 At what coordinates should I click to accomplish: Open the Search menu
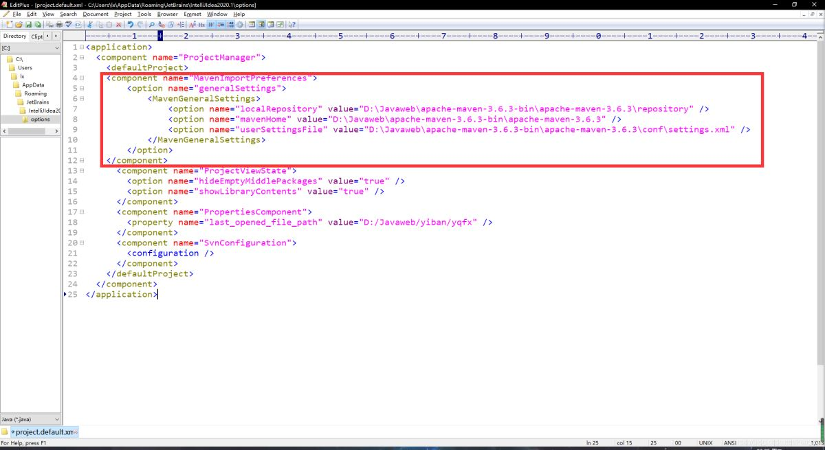pyautogui.click(x=69, y=14)
